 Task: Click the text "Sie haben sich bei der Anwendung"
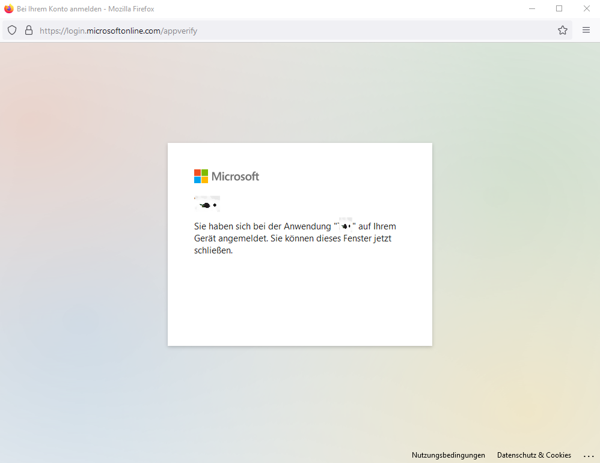coord(262,226)
